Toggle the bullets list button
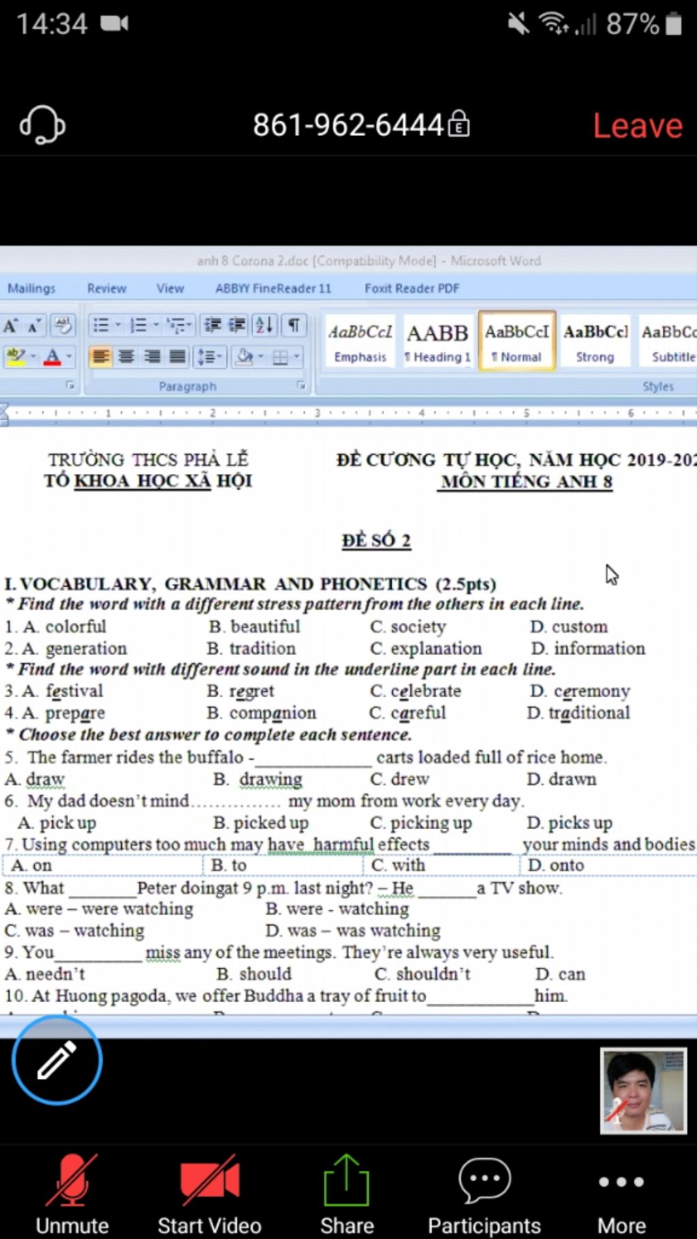Screen dimensions: 697x1239 [101, 325]
